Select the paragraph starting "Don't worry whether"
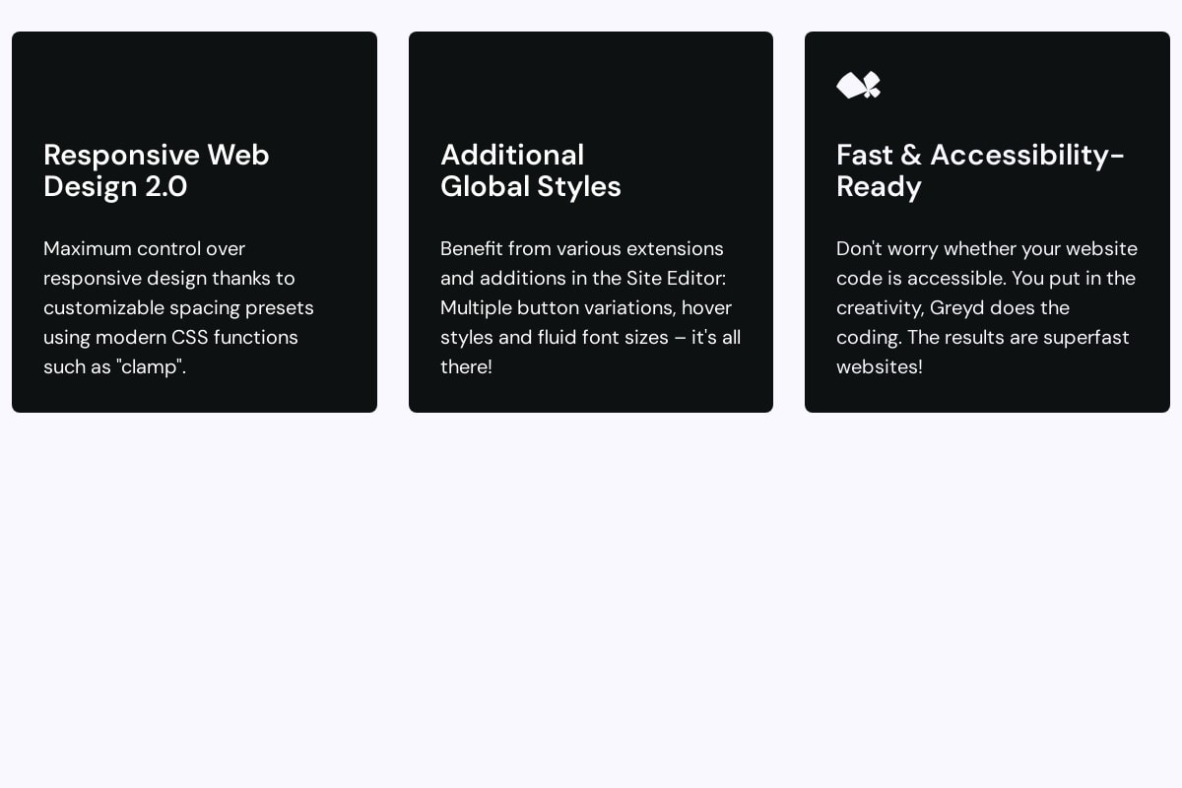This screenshot has width=1182, height=788. (986, 307)
